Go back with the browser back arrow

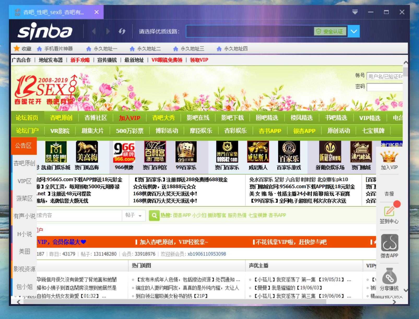pos(94,31)
